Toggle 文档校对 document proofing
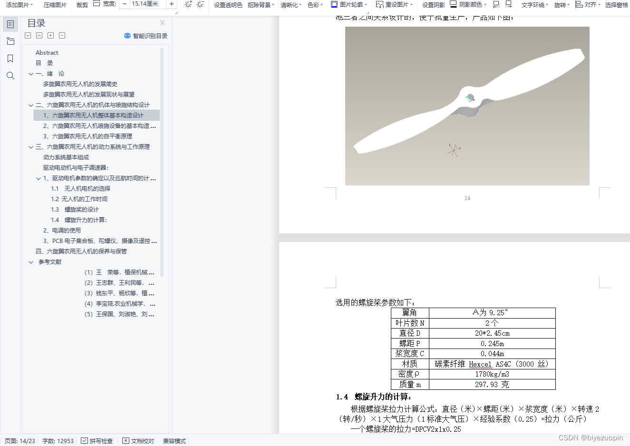Image resolution: width=630 pixels, height=446 pixels. coord(138,441)
